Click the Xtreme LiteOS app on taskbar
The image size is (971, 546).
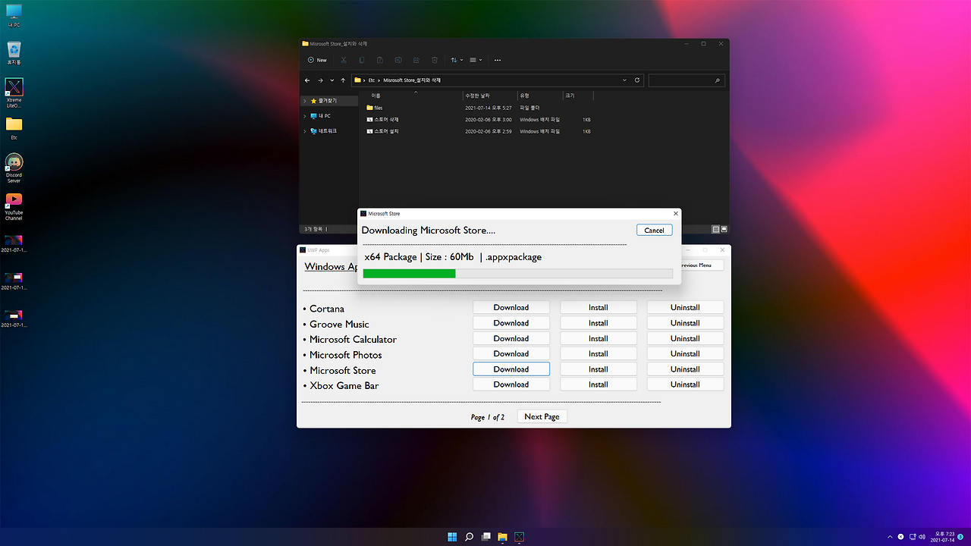pos(520,537)
